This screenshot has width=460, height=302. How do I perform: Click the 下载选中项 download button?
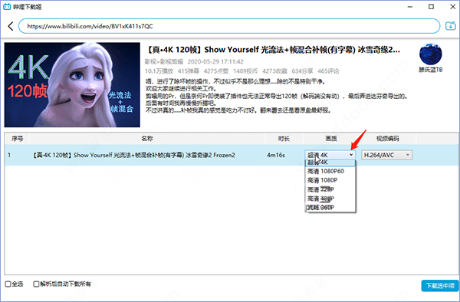pos(440,286)
